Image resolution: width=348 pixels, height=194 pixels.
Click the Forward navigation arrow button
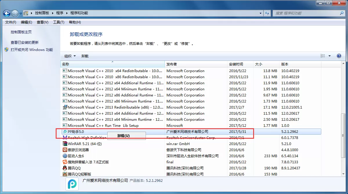[15, 13]
